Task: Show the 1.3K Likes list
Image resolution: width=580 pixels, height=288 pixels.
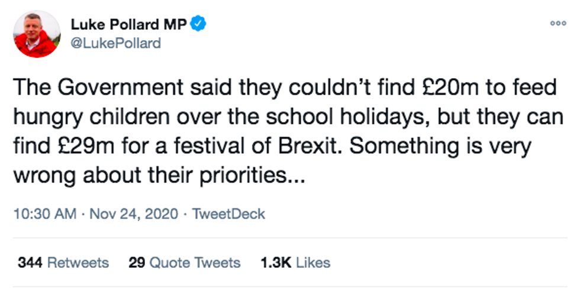Action: [295, 263]
